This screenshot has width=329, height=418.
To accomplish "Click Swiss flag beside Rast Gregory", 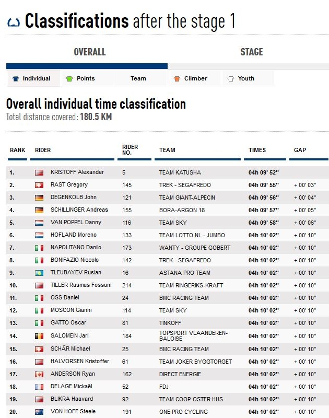I will point(39,185).
